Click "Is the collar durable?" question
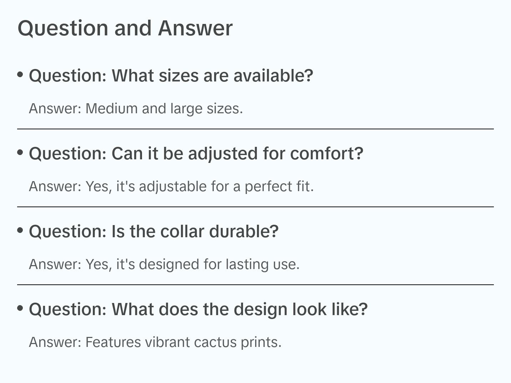The height and width of the screenshot is (383, 511). point(153,232)
